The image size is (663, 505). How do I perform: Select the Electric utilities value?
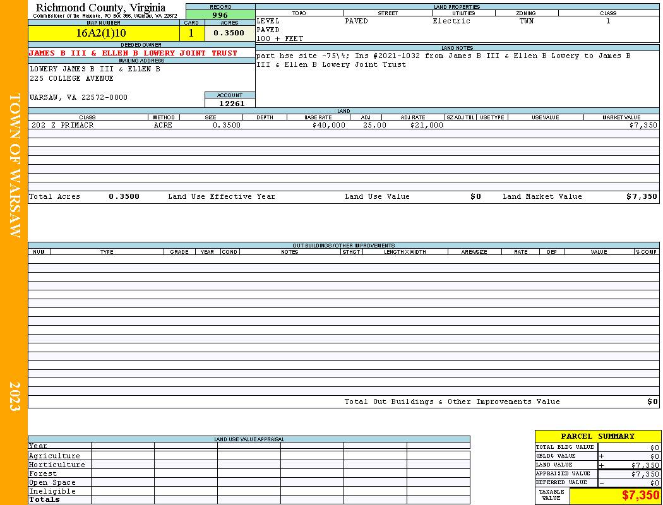(x=451, y=21)
